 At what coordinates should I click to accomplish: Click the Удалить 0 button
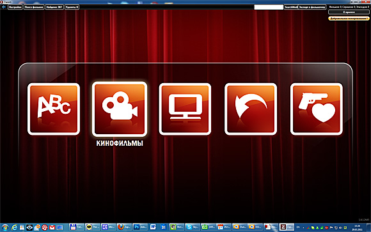pyautogui.click(x=72, y=7)
